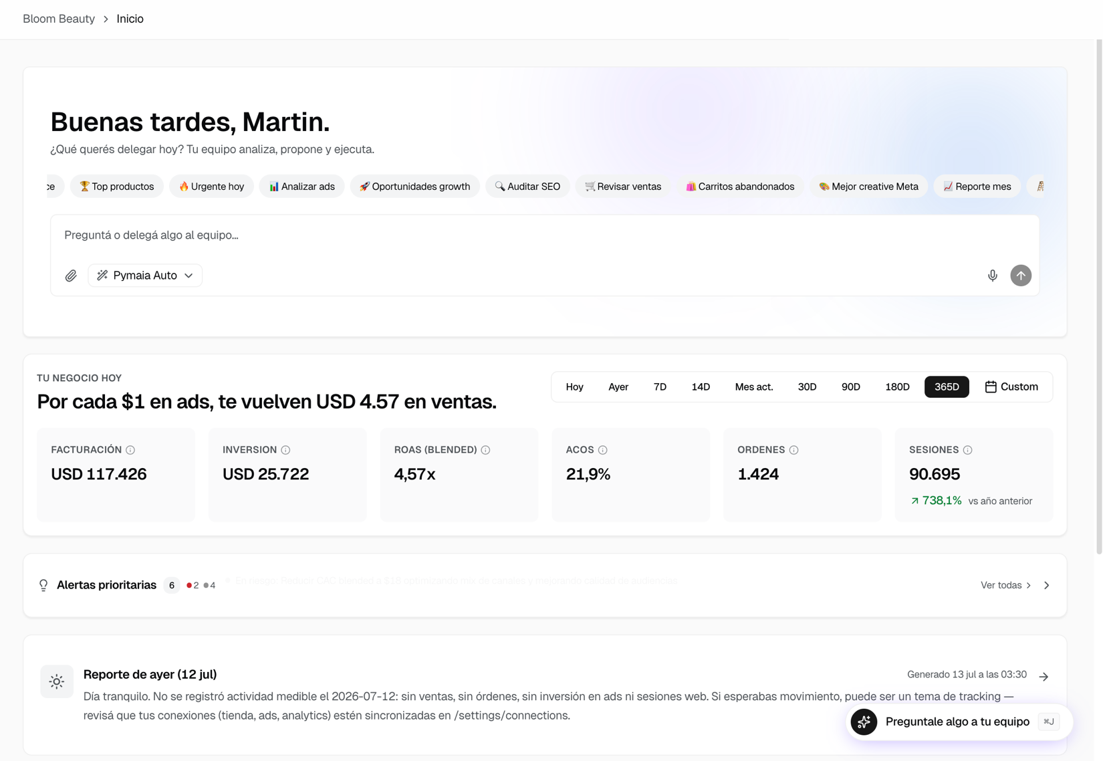Click the Top productos suggestion chip

click(117, 187)
